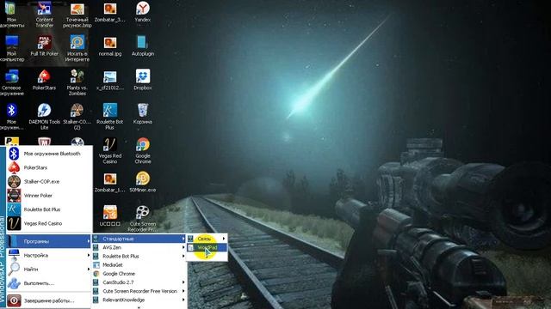Expand the Стандартные programs folder
The height and width of the screenshot is (309, 551).
(139, 239)
